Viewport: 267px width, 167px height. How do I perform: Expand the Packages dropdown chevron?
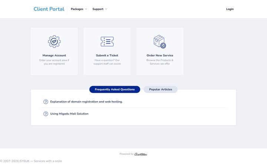(x=86, y=9)
